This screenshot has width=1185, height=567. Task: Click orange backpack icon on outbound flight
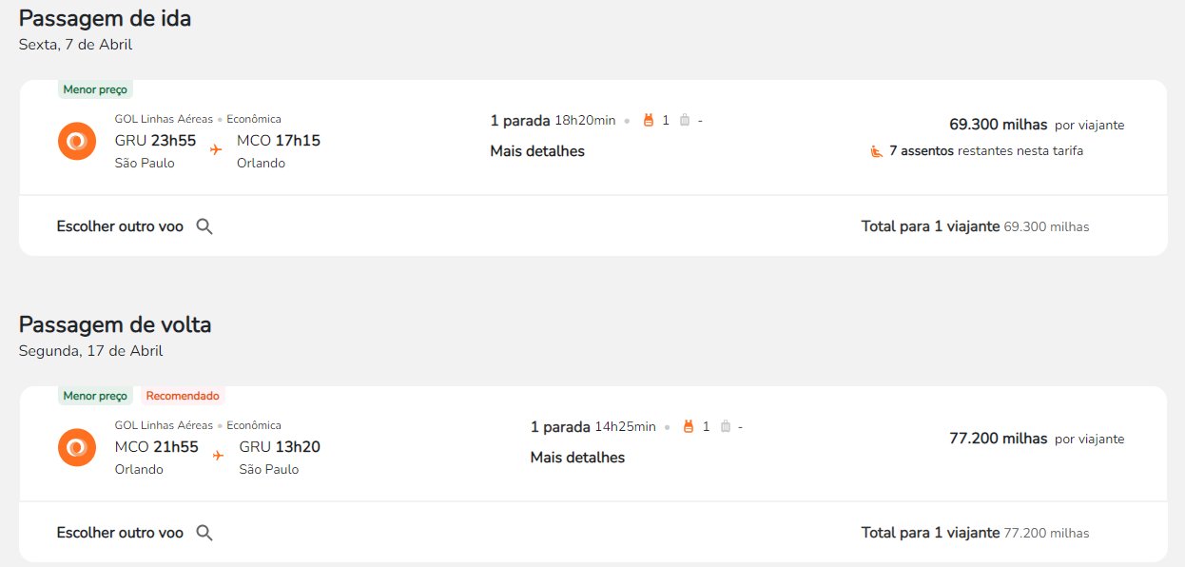(650, 120)
